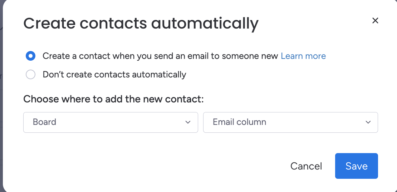Save the automatic contact settings
The height and width of the screenshot is (192, 397).
[356, 166]
